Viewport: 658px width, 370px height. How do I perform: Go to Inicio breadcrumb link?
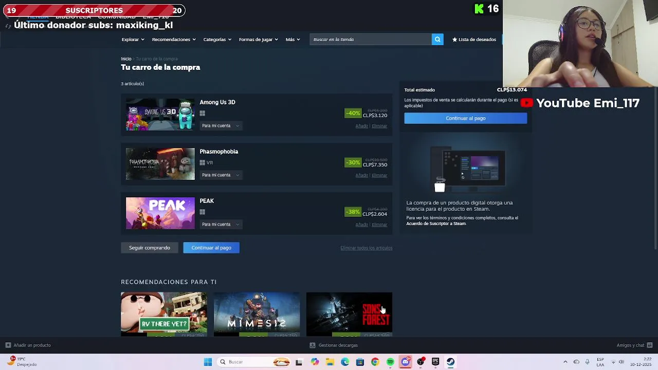(x=126, y=59)
